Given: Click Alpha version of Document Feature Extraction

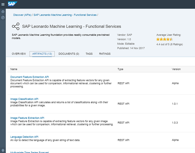Looking at the screenshot, I should click(175, 83).
